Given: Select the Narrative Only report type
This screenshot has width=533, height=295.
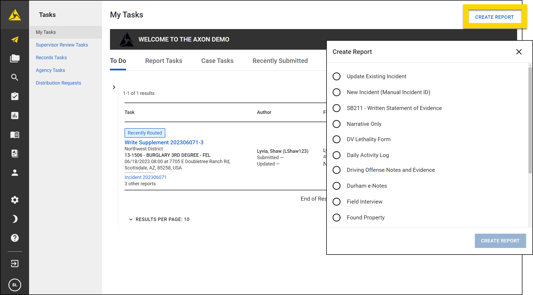Looking at the screenshot, I should 336,124.
